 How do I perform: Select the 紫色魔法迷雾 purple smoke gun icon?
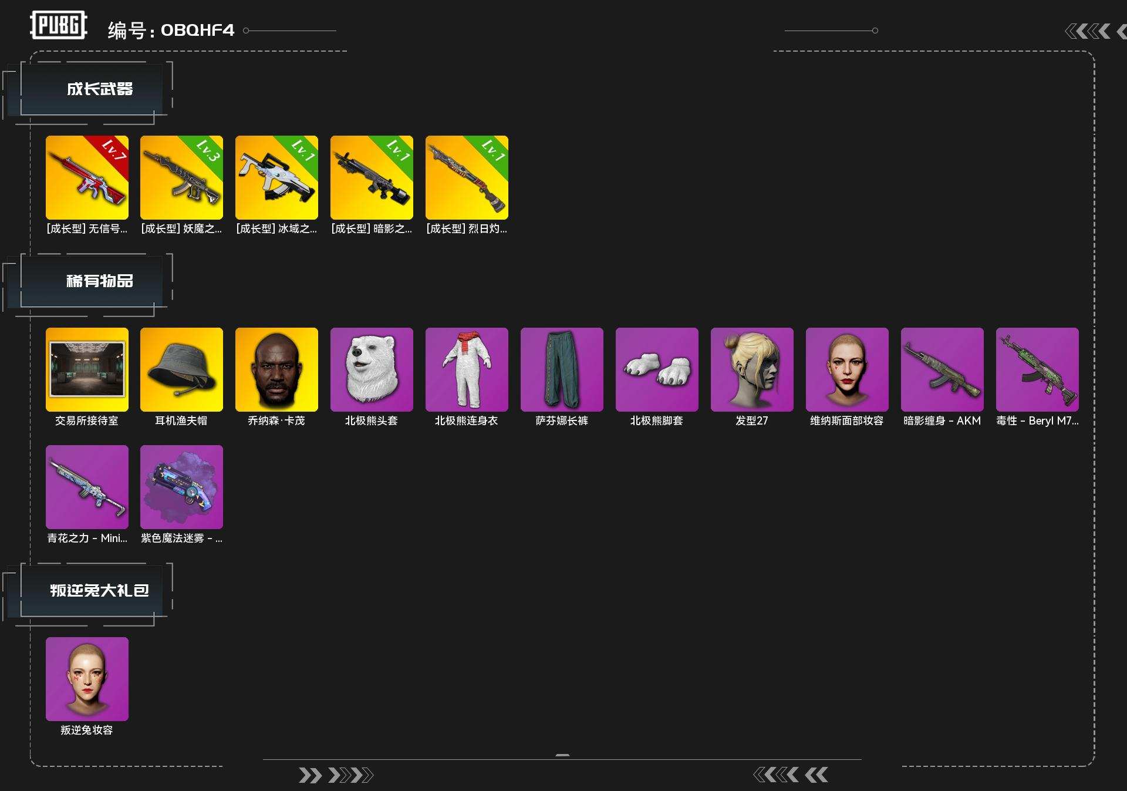click(x=181, y=487)
